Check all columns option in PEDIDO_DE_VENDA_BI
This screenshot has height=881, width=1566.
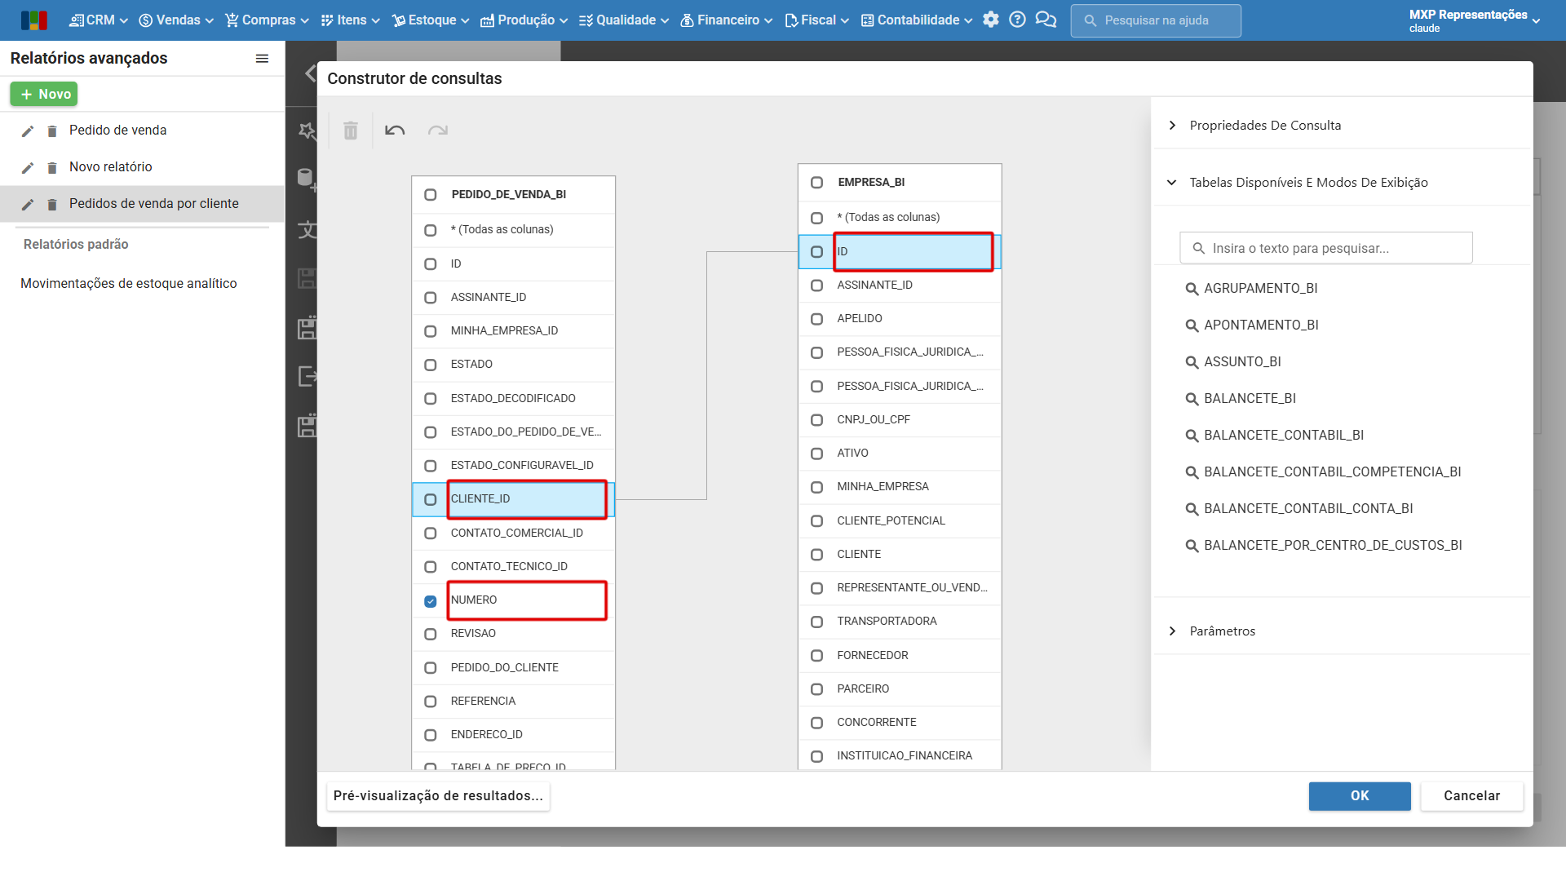point(431,231)
